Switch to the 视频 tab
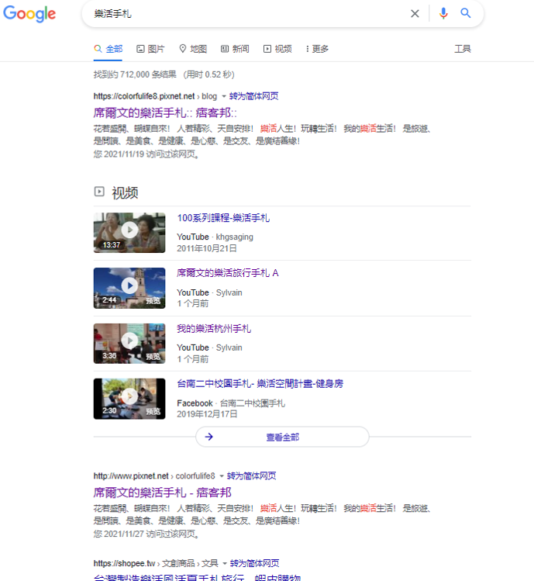 pos(277,49)
